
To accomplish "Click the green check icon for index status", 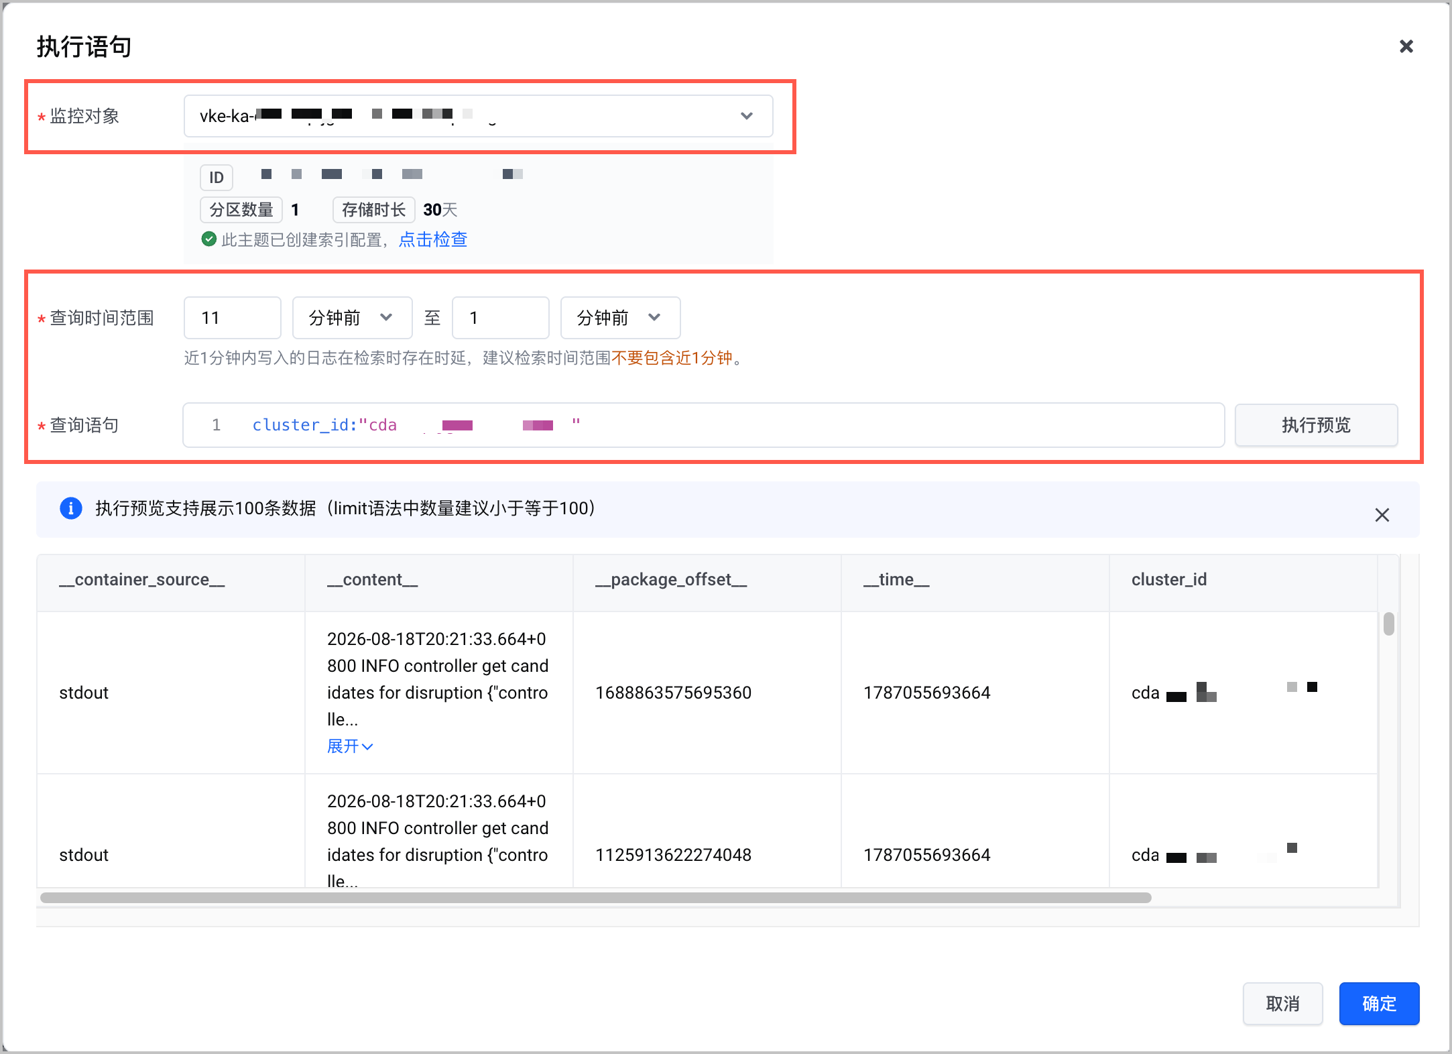I will click(x=209, y=239).
